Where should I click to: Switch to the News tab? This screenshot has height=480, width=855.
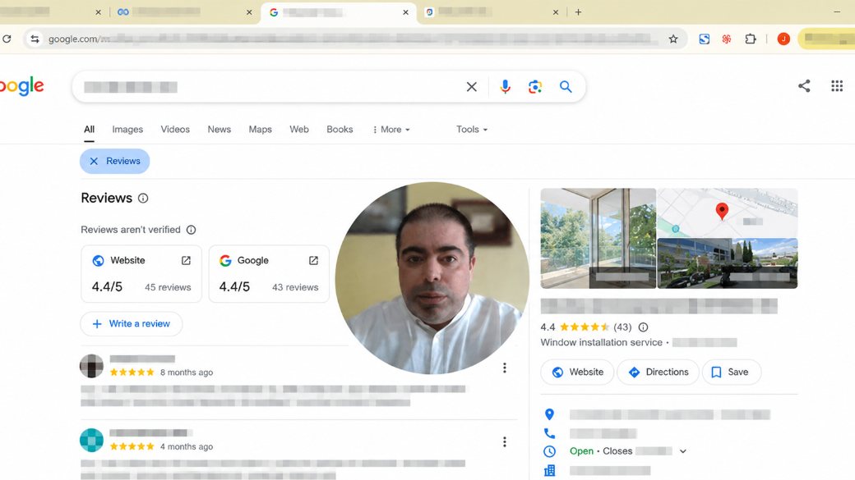click(x=220, y=130)
